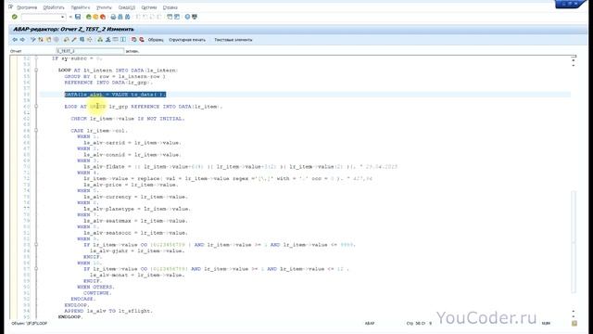Click the Стр/Ст cursor position in the status bar
Screen dimensions: 593x334
(x=419, y=324)
